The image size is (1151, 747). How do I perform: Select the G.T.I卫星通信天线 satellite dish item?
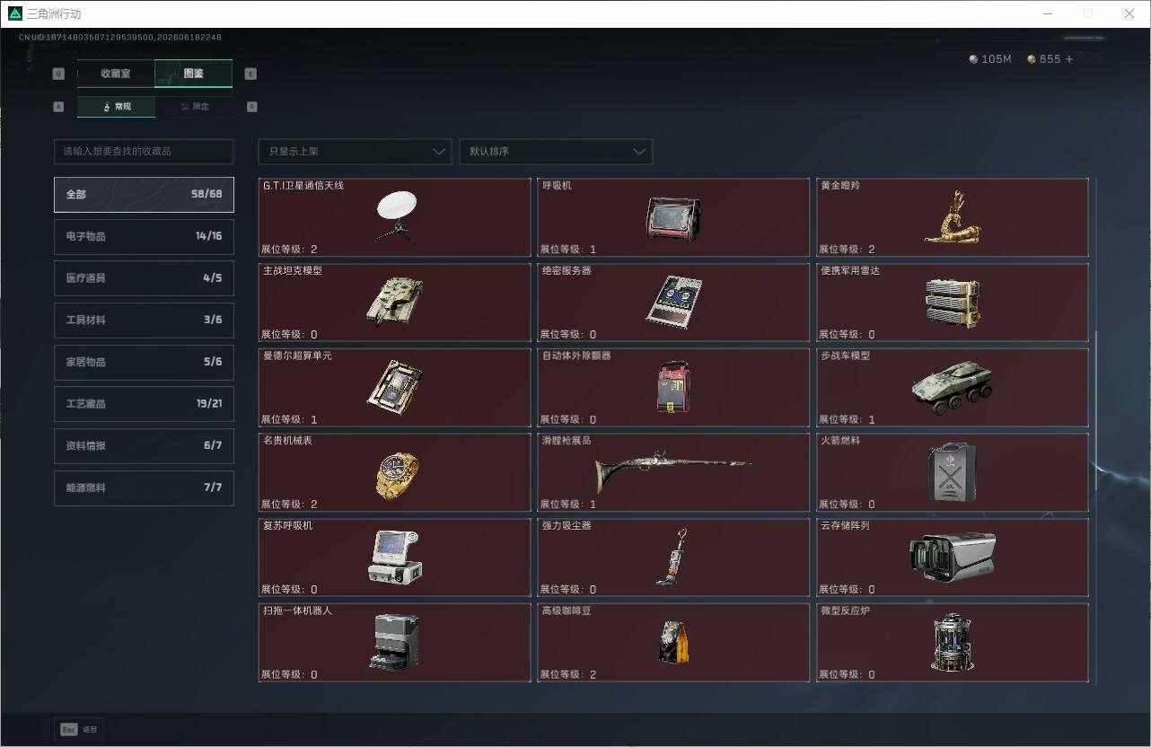point(394,217)
